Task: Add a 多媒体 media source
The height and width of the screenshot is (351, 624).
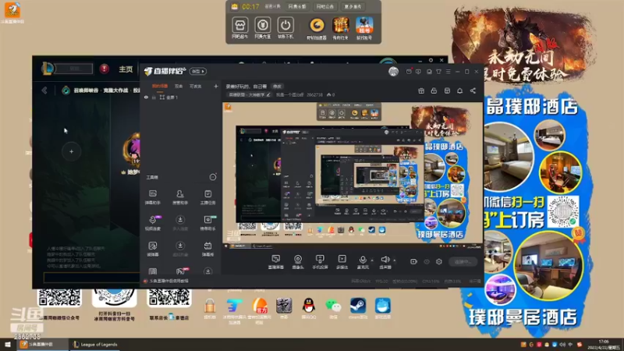Action: pos(342,262)
